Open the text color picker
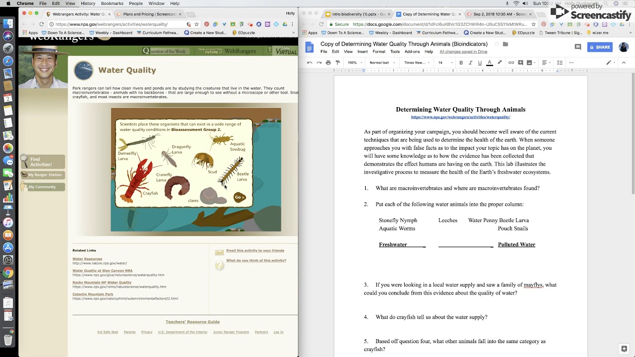 [490, 62]
